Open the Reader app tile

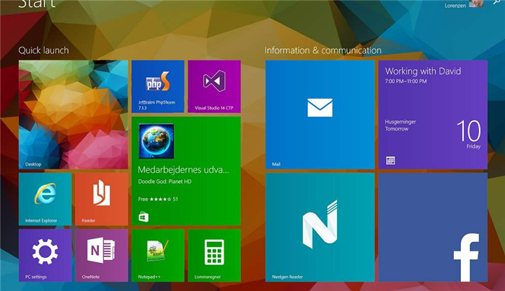coord(102,199)
